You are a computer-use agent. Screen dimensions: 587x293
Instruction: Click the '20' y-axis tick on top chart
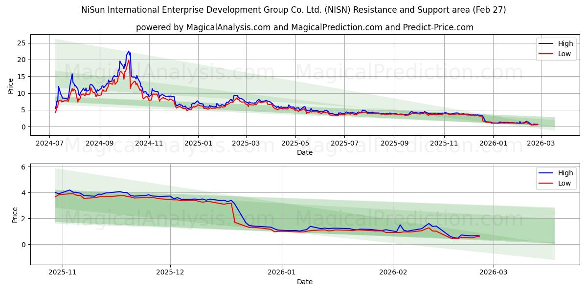(x=21, y=60)
